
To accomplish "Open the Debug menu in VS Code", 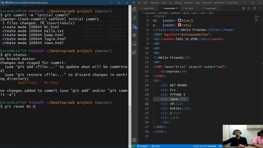I will [178, 3].
